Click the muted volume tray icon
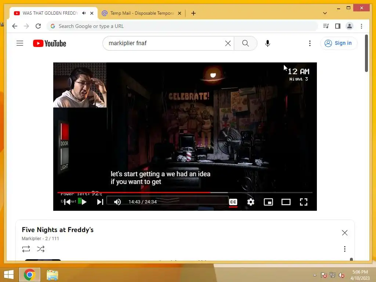 [x=341, y=275]
